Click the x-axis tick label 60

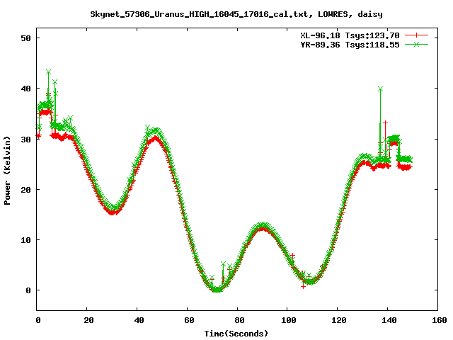pos(189,320)
